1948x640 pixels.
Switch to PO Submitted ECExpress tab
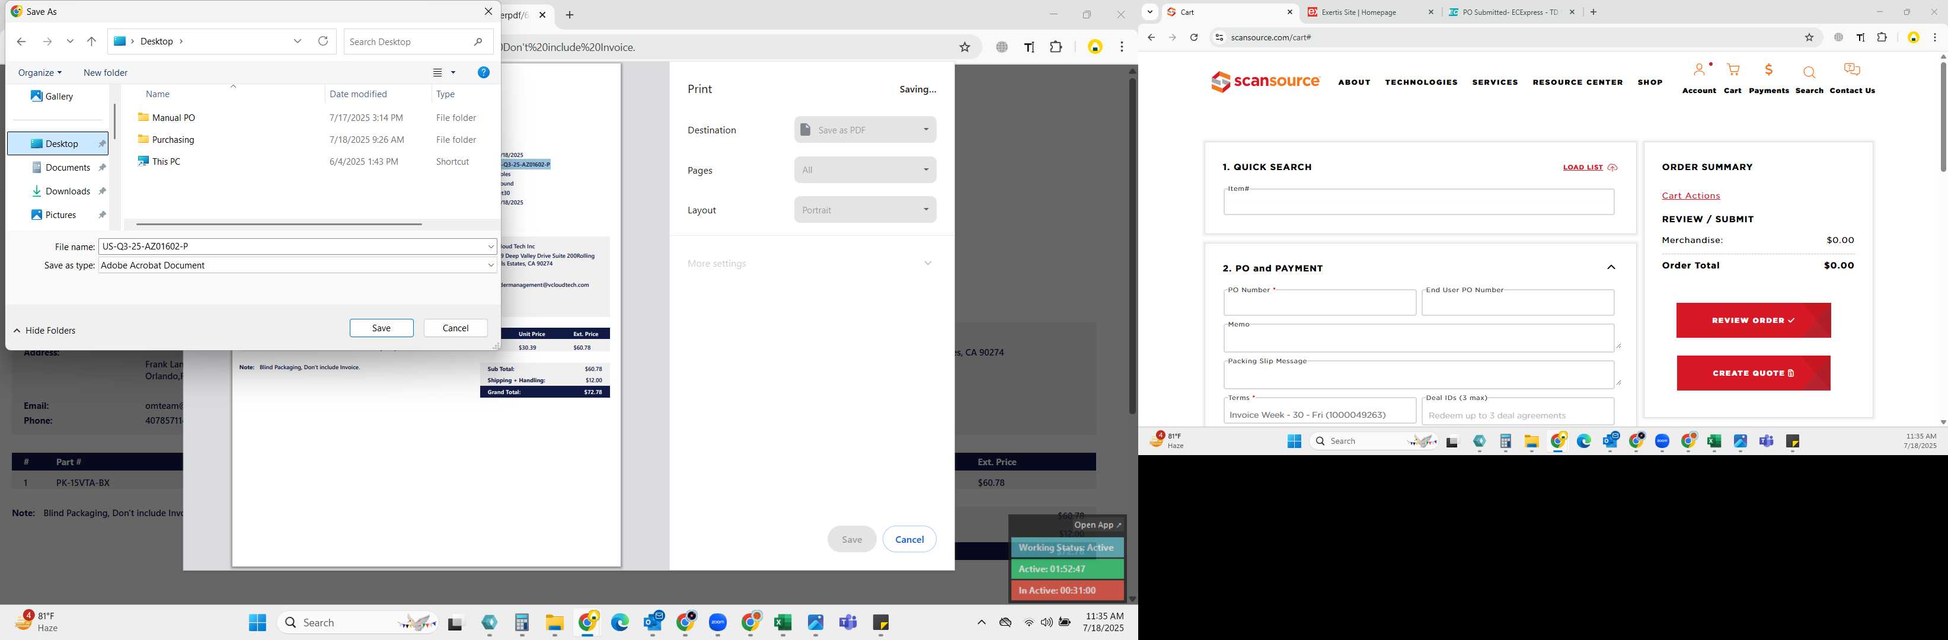coord(1511,12)
